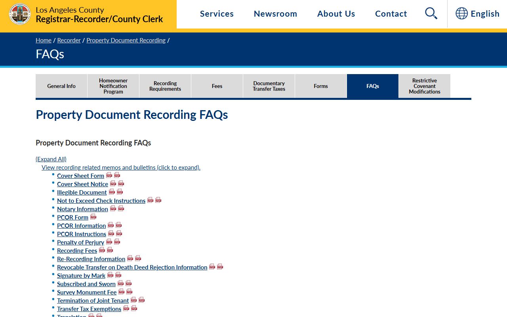Open first PDF icon after Penalty of Perjury
507x317 pixels.
(109, 242)
